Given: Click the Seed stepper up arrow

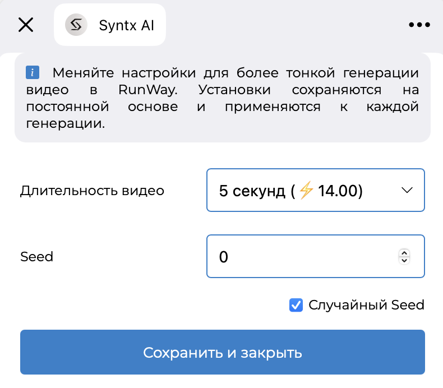Looking at the screenshot, I should tap(404, 253).
